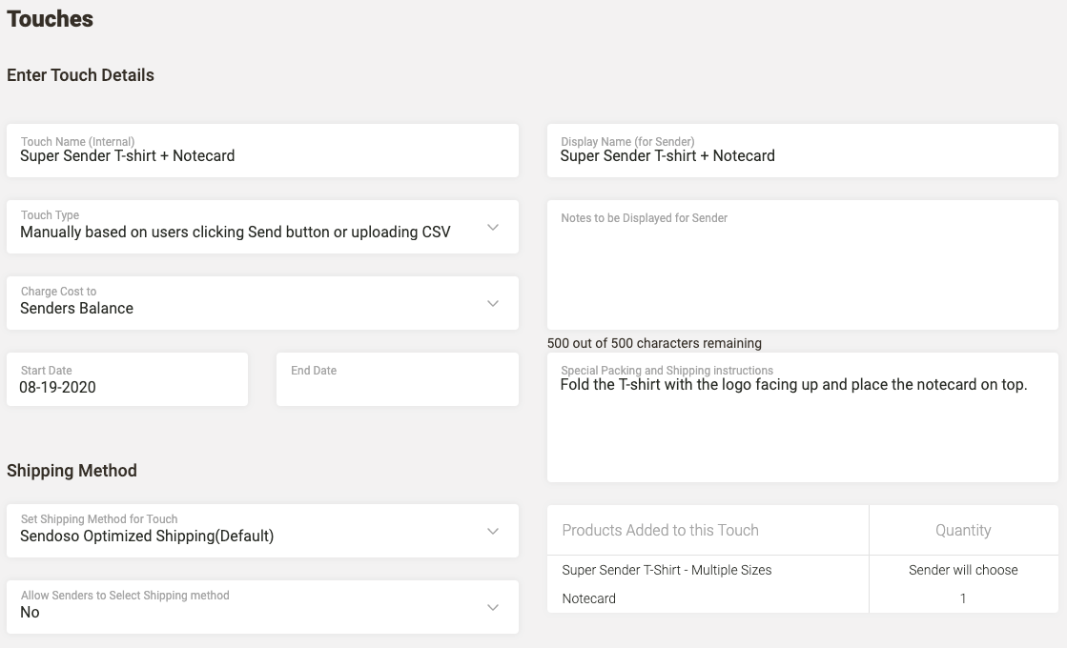Viewport: 1067px width, 648px height.
Task: Click the Touches page heading
Action: [x=51, y=19]
